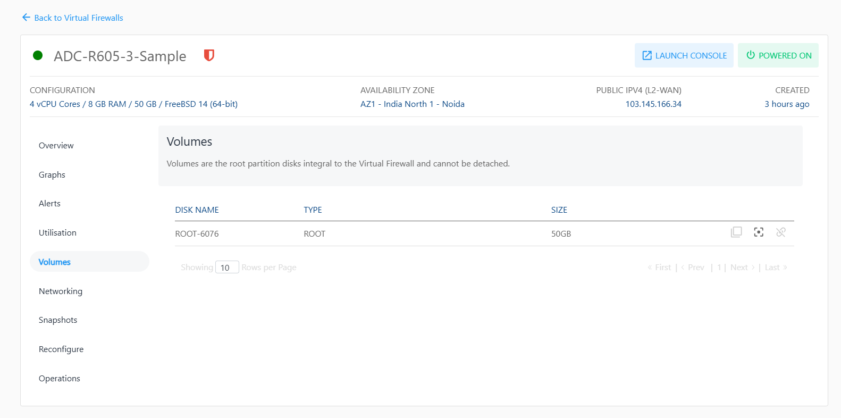
Task: Open the Utilisation section
Action: (57, 233)
